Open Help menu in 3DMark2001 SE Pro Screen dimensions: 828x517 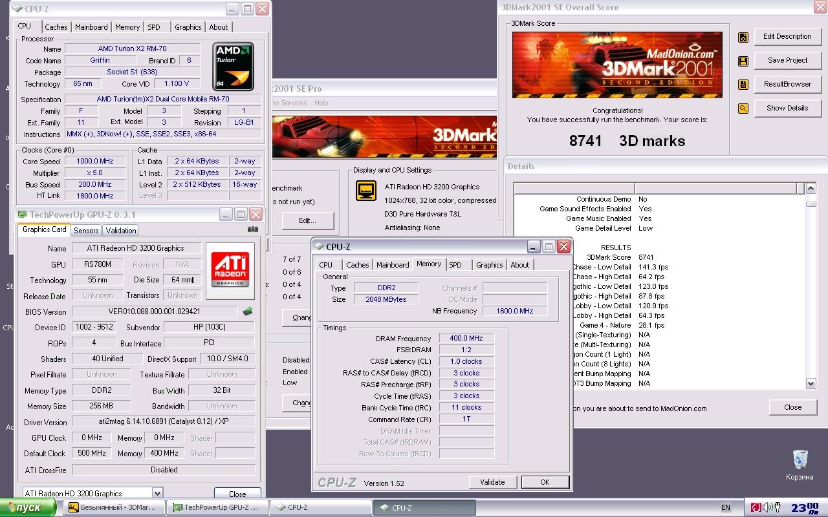tap(321, 103)
